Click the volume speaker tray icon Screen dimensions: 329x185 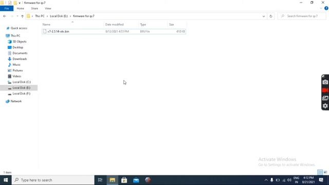[x=289, y=180]
